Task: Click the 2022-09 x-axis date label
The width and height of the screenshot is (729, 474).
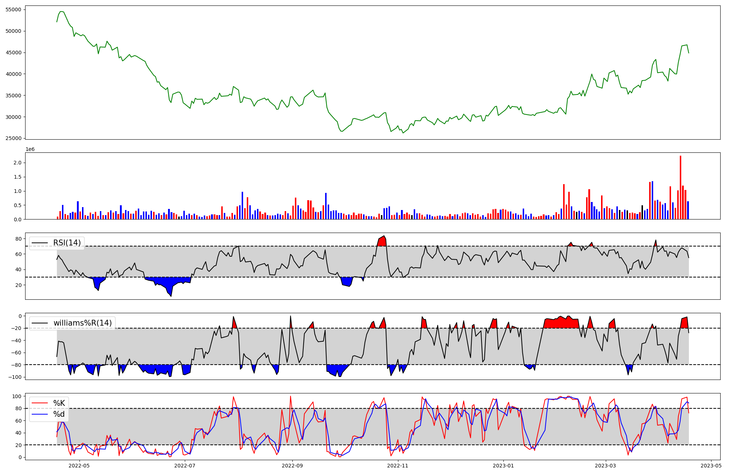Action: click(x=292, y=466)
